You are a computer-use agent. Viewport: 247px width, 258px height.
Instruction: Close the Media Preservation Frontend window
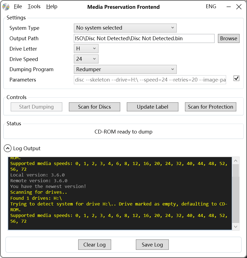pos(239,7)
